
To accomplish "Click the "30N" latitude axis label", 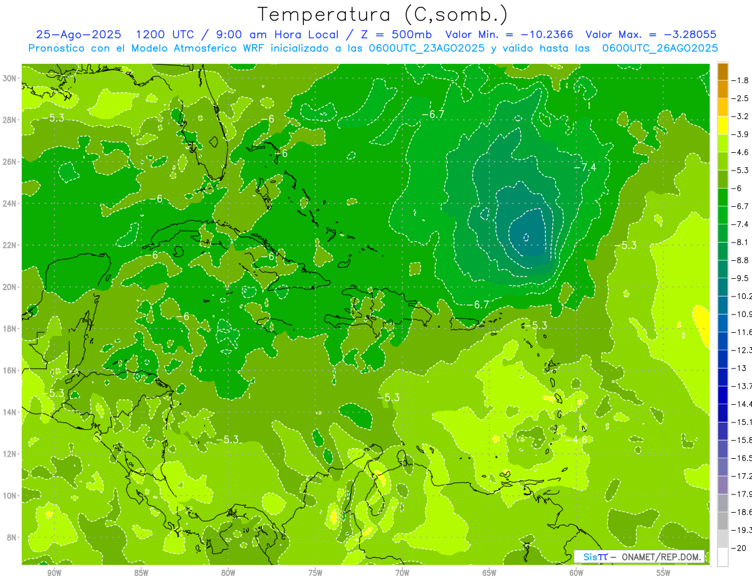I will pos(9,78).
